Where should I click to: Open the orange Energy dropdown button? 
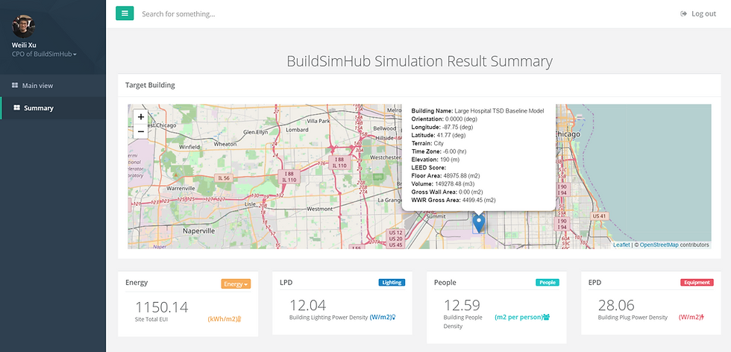236,284
